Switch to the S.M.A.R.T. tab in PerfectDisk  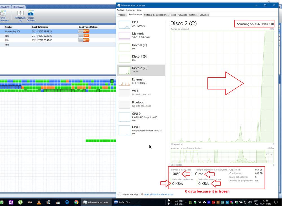[x=5, y=6]
